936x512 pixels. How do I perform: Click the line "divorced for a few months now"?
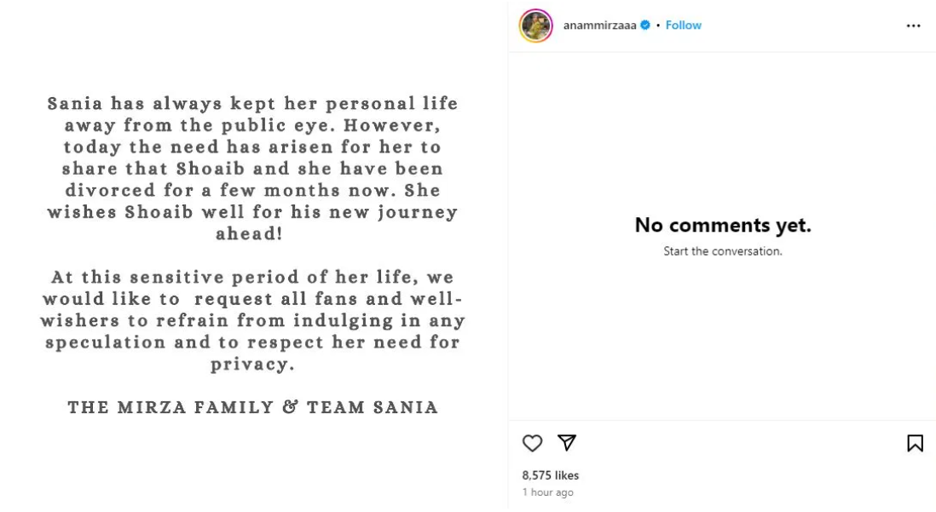pos(253,191)
